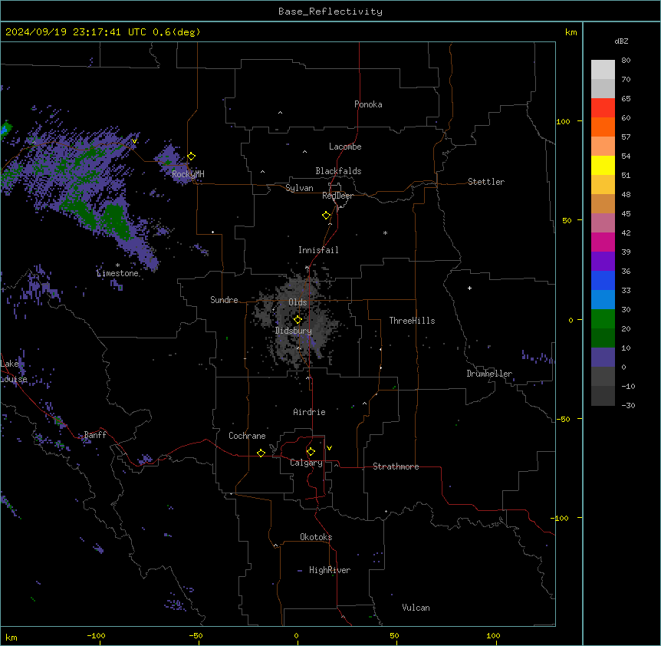Screen dimensions: 661x646
Task: Click the white plus marker northeast of ThreeHills
Action: (469, 288)
